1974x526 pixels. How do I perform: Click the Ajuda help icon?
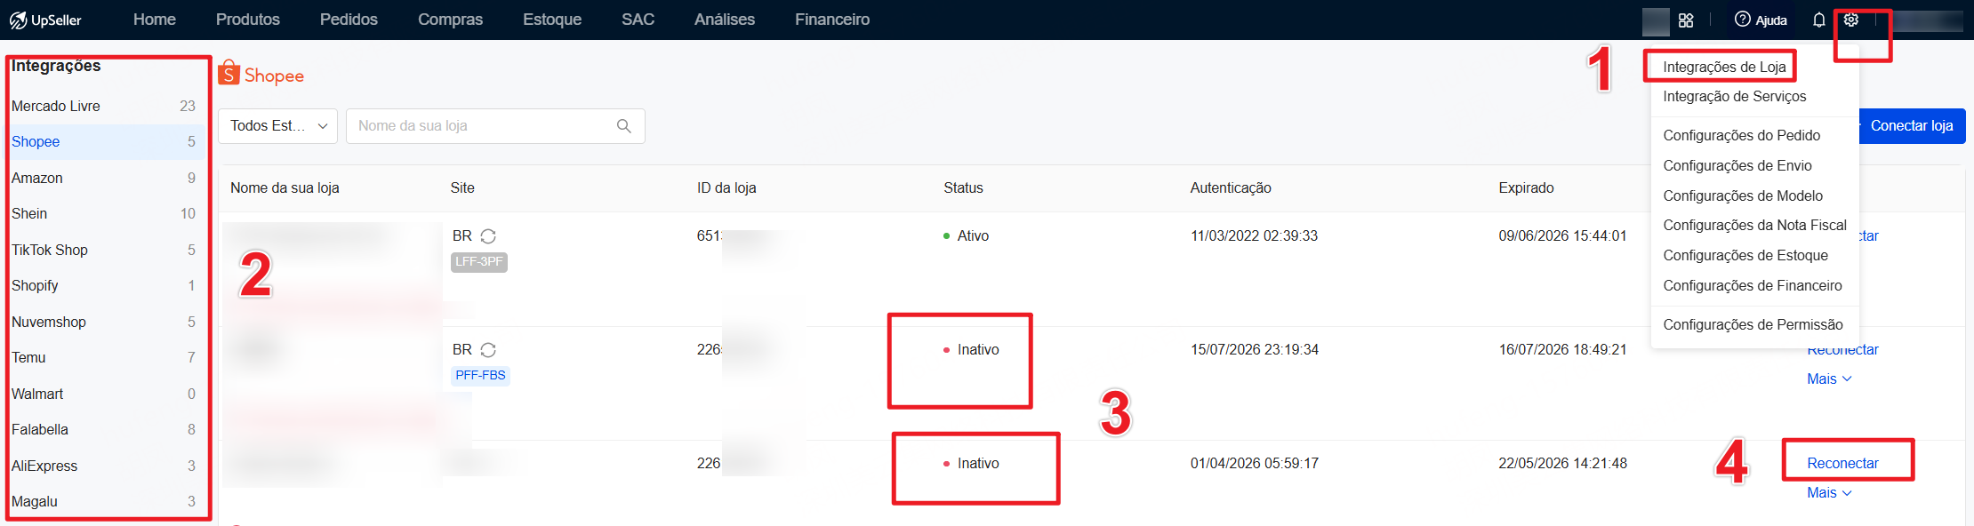pyautogui.click(x=1743, y=20)
